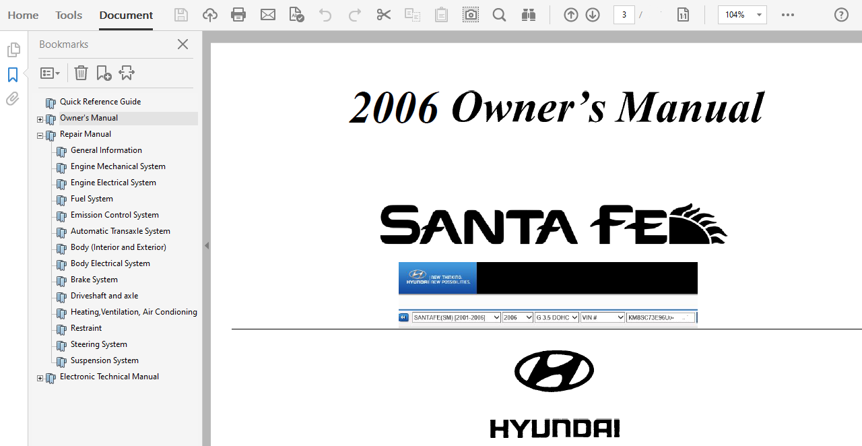The height and width of the screenshot is (446, 862).
Task: Delete selected bookmark with trash icon
Action: pos(81,73)
